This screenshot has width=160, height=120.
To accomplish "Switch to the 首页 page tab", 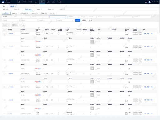I will [x=4, y=6].
